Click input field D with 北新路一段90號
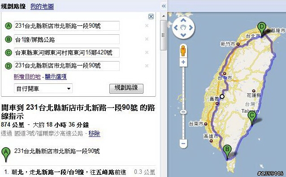The image size is (286, 177). 67,66
